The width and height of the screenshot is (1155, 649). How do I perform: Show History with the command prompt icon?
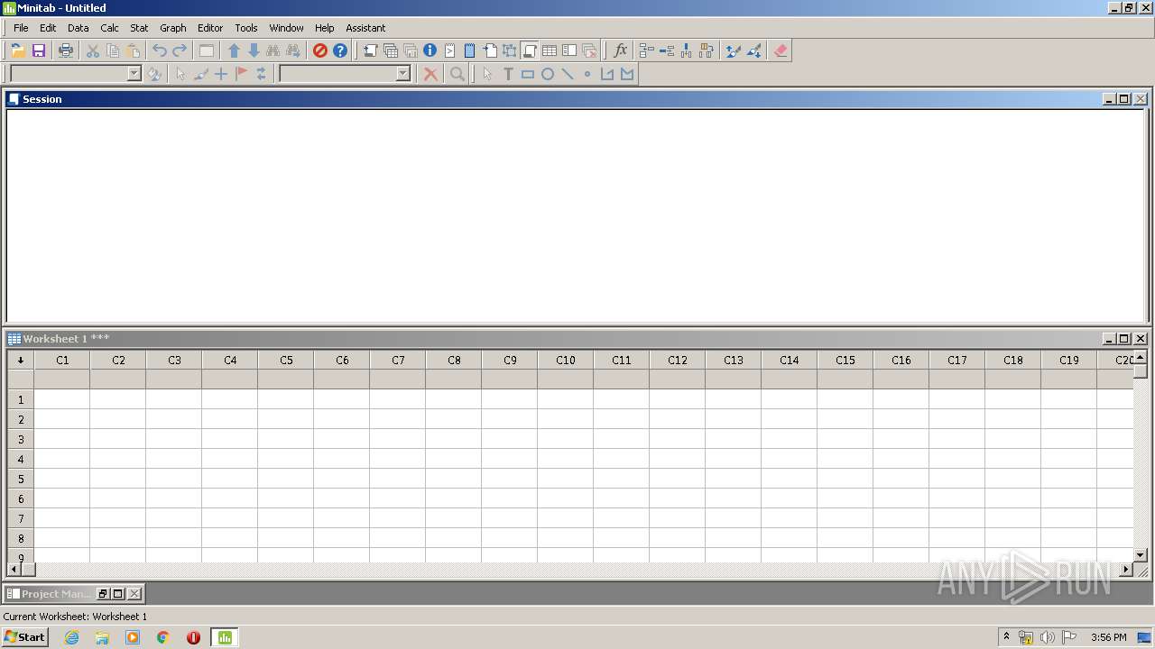coord(450,50)
